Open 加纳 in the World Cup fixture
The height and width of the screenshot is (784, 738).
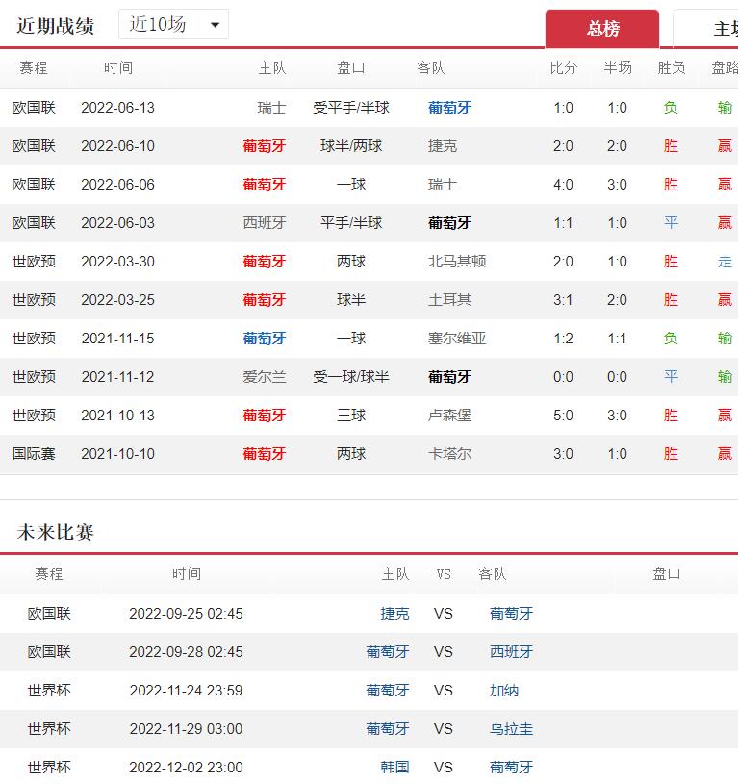click(504, 691)
